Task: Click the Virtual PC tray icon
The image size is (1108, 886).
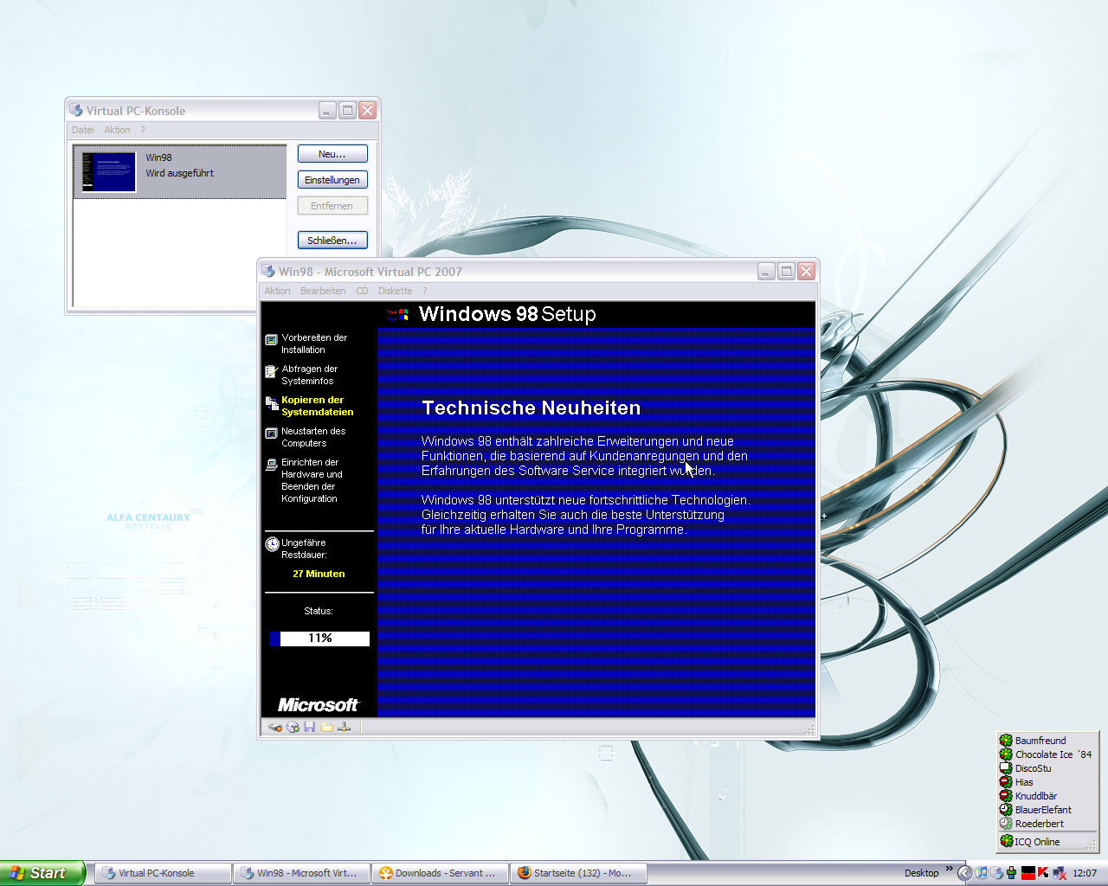Action: pyautogui.click(x=996, y=873)
